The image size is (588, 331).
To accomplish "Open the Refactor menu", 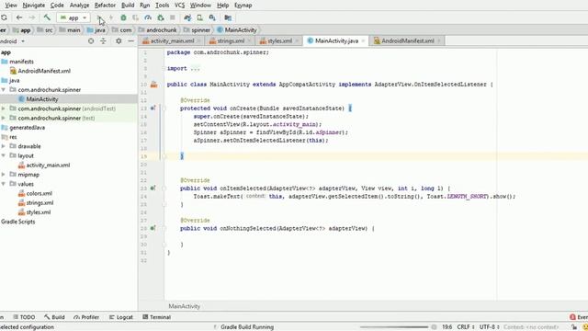I will point(105,6).
